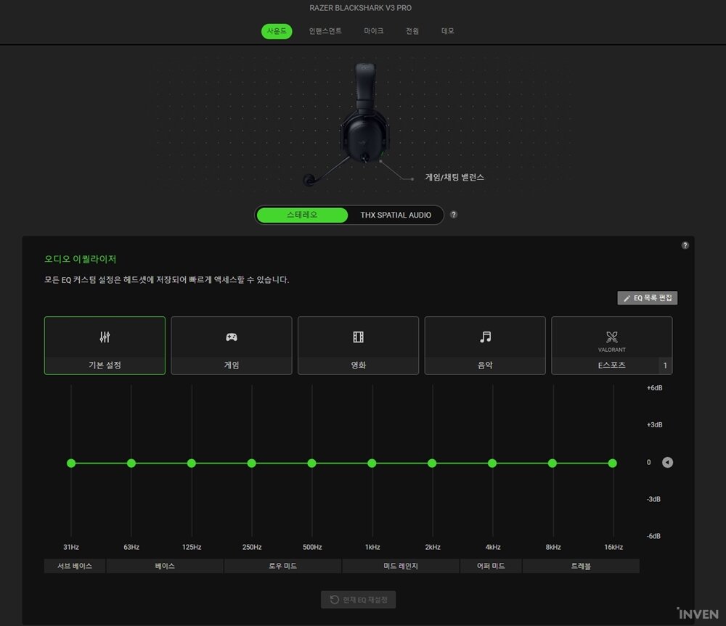Click the +3dB scale label
Viewport: 726px width, 626px height.
654,425
